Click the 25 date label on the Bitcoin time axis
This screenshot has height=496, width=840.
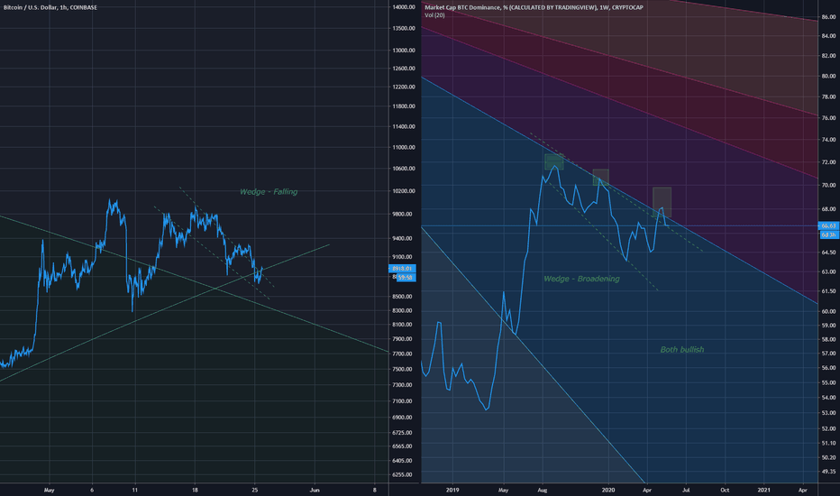point(255,490)
